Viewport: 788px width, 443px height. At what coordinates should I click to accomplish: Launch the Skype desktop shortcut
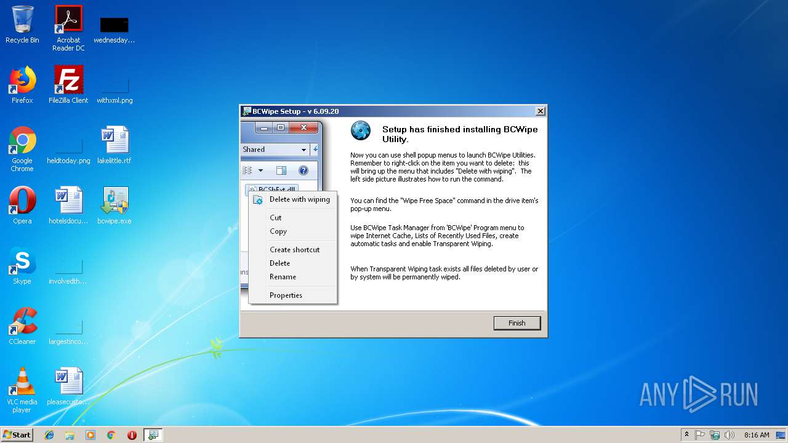(x=22, y=266)
